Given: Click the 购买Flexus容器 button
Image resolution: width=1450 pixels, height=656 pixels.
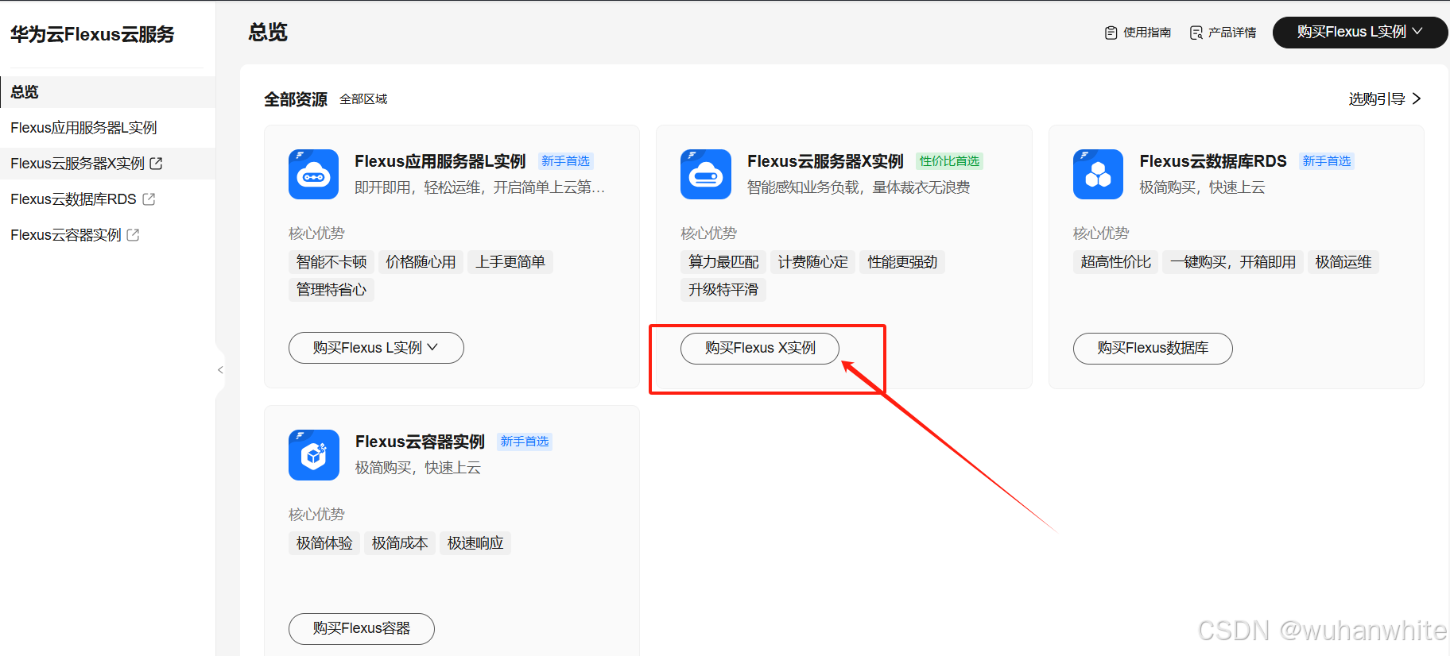Looking at the screenshot, I should tap(361, 628).
